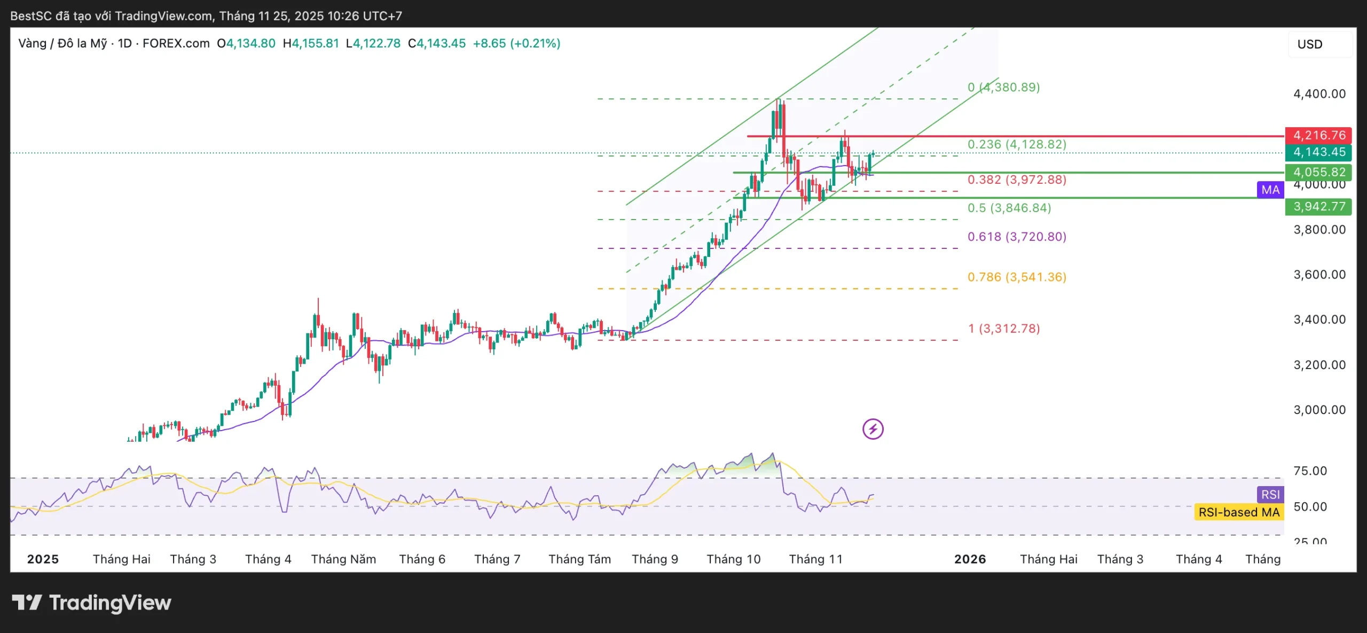Click the yellow RSI-based MA label
1367x633 pixels.
[x=1238, y=512]
